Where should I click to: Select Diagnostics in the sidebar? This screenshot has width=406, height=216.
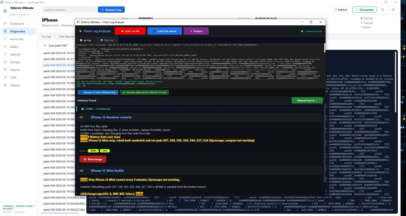(19, 31)
